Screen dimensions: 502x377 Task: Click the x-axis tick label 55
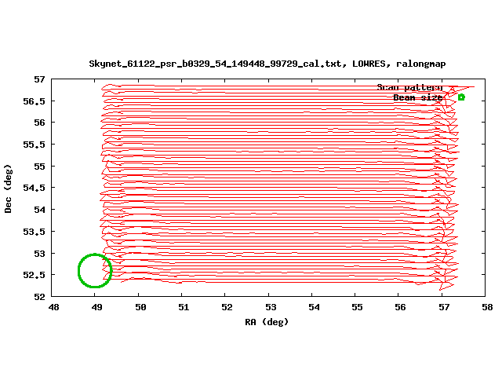click(358, 307)
